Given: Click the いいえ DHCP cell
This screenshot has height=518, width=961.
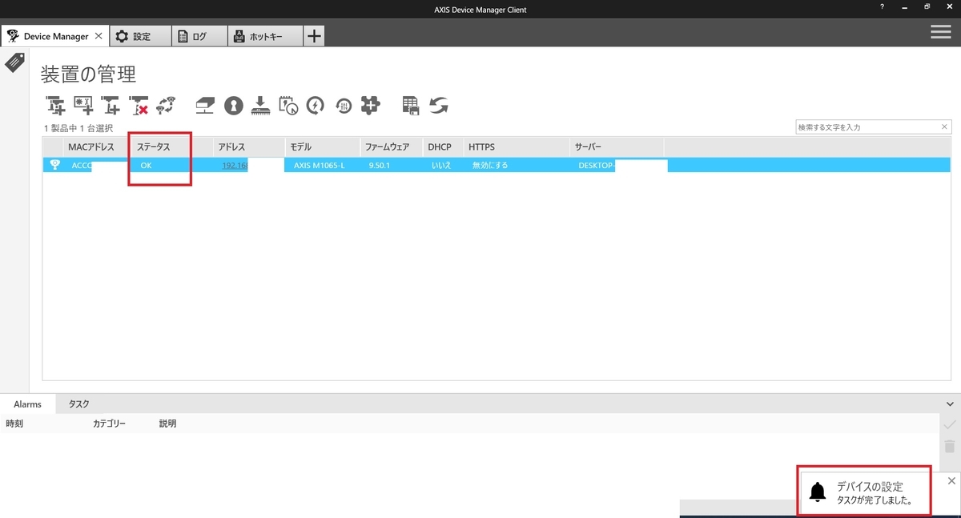Looking at the screenshot, I should [441, 165].
